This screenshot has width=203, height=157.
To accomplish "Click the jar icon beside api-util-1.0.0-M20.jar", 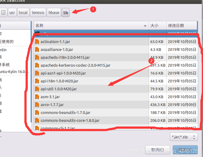I will [x=37, y=89].
